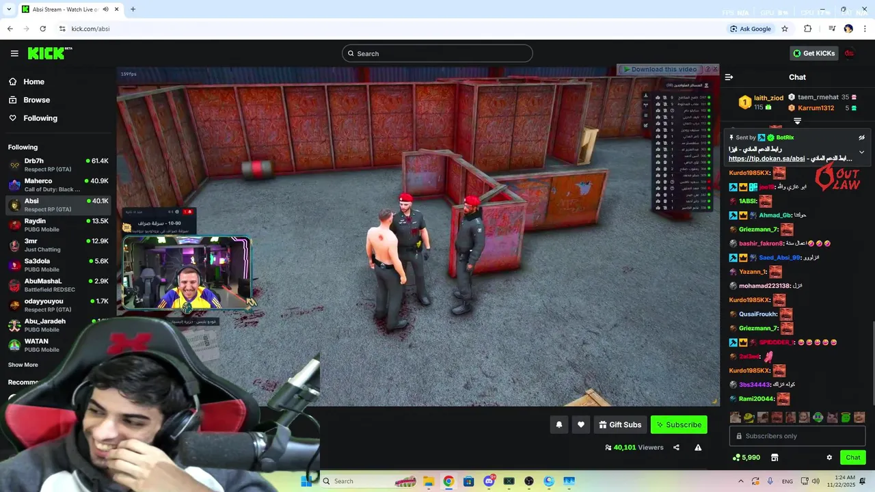Image resolution: width=875 pixels, height=492 pixels.
Task: Open a new browser tab
Action: 133,10
